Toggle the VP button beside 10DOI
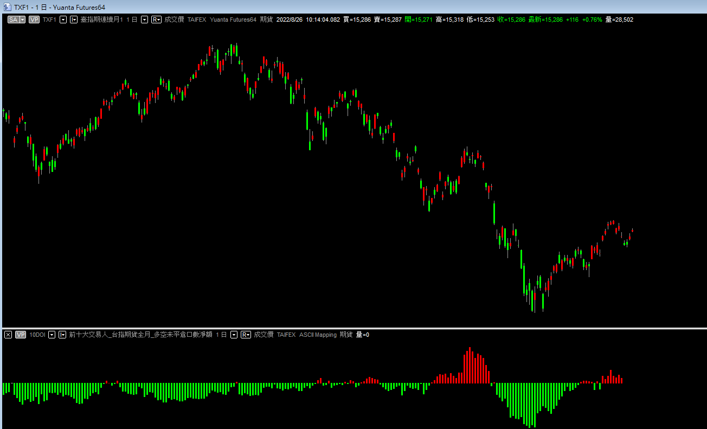 coord(21,335)
